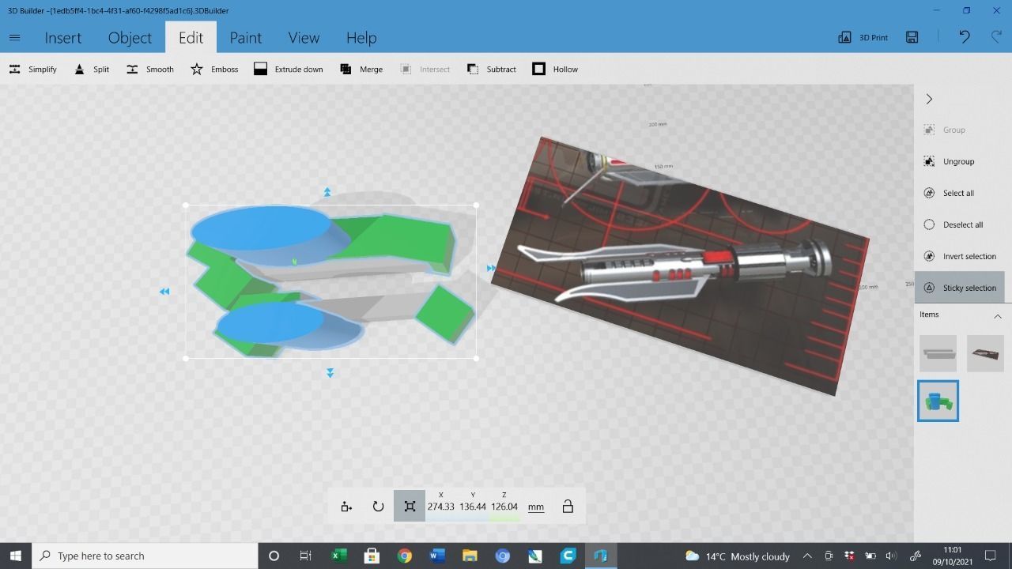Merge the selected objects
Image resolution: width=1012 pixels, height=569 pixels.
click(361, 69)
